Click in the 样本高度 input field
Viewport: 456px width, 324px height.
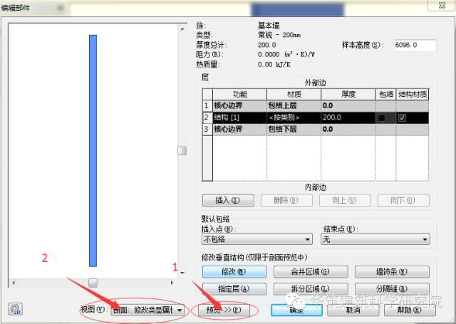click(x=415, y=45)
